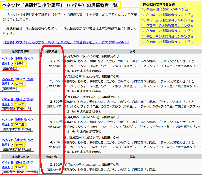Click the top 備考 column header

(132, 51)
